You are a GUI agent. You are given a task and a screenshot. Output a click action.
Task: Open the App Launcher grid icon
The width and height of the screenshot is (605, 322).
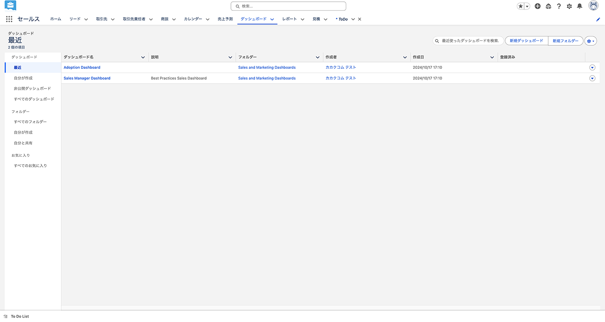(9, 19)
